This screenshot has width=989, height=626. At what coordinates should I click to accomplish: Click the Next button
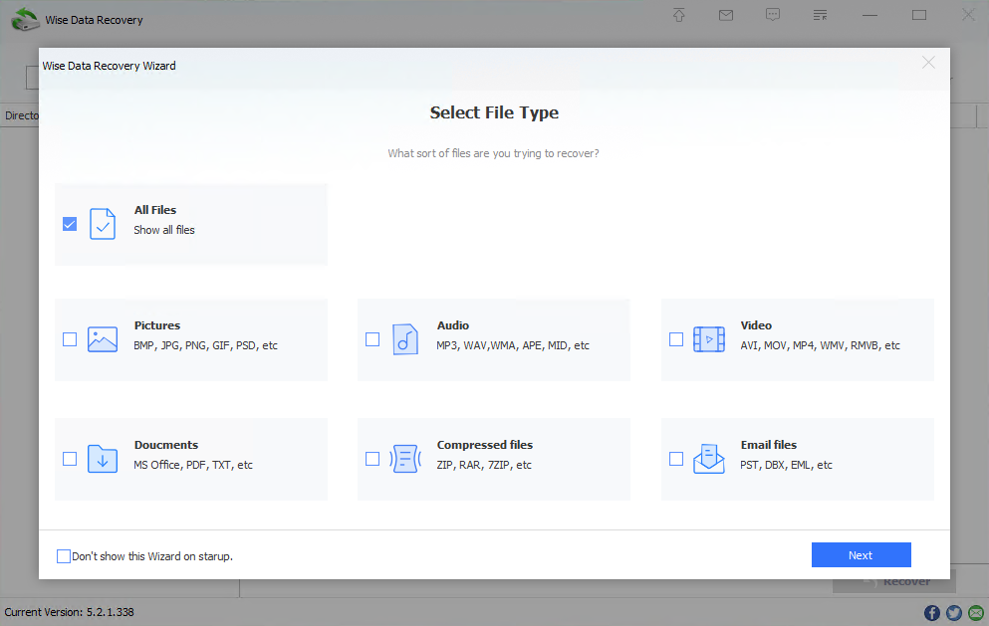(861, 554)
